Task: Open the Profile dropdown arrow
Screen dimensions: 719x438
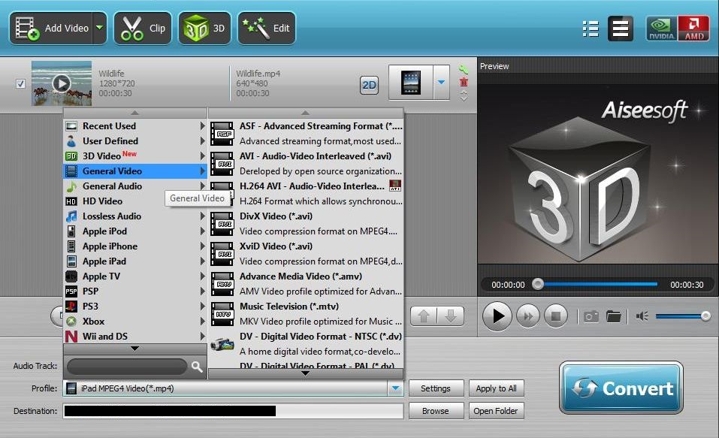Action: pos(396,388)
